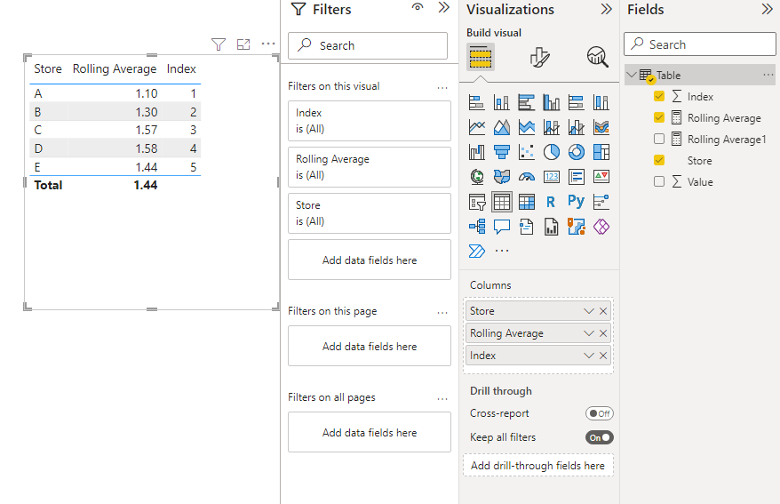Open the Table more options ellipsis in Fields

click(x=768, y=76)
